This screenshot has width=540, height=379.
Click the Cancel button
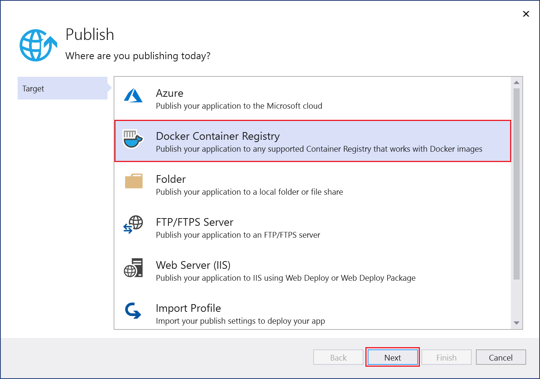coord(500,357)
